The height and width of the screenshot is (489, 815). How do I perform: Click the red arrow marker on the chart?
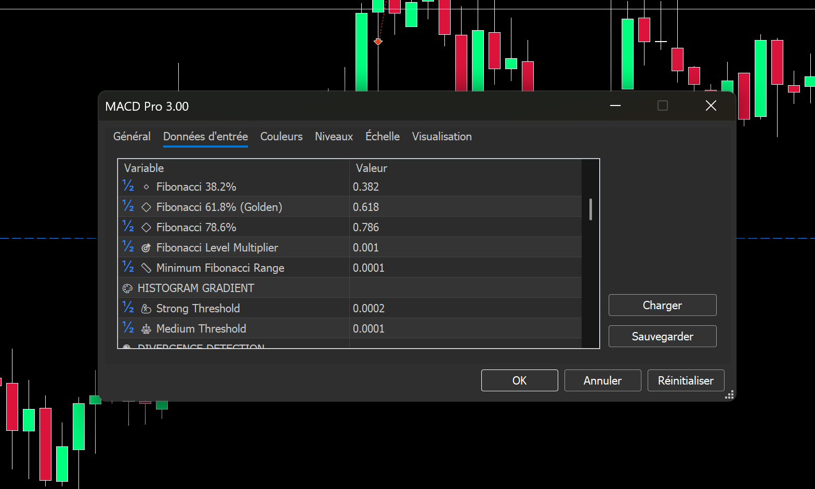[378, 42]
